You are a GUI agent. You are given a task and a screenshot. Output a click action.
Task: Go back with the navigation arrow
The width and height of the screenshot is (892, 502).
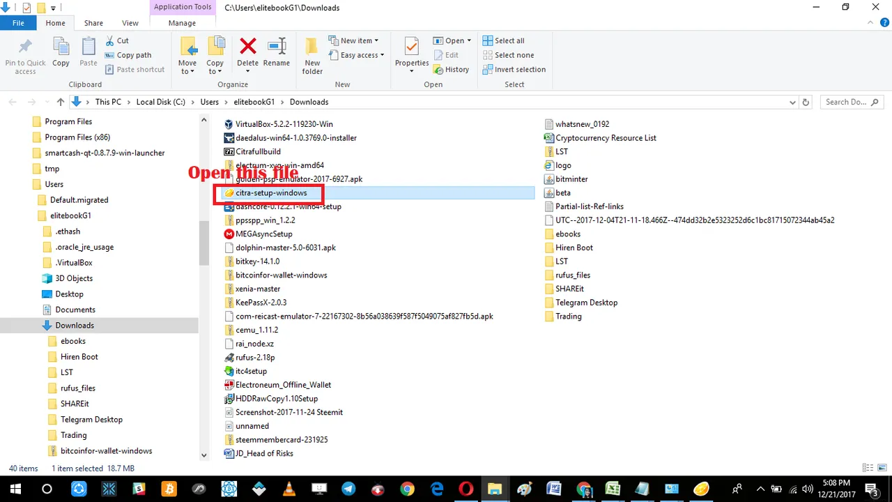[x=13, y=102]
